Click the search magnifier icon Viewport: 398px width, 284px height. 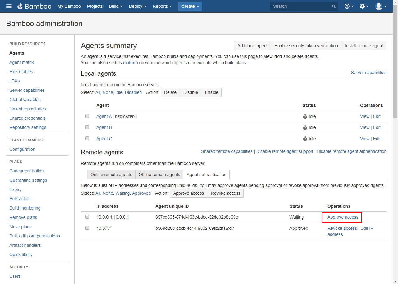[334, 7]
